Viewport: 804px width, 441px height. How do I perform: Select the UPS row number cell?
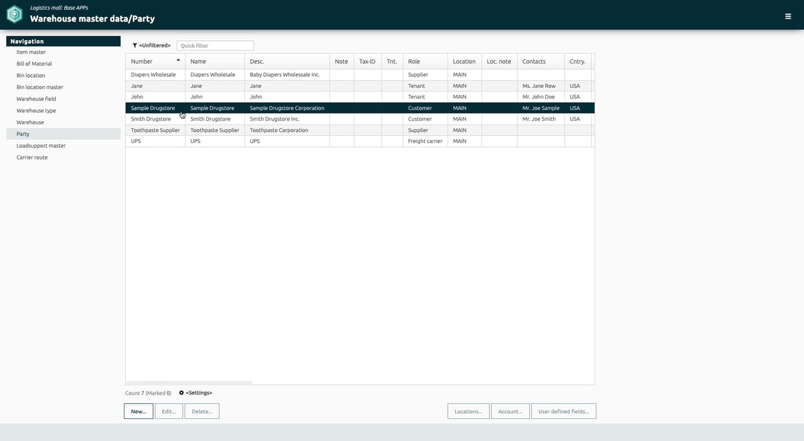[x=155, y=141]
